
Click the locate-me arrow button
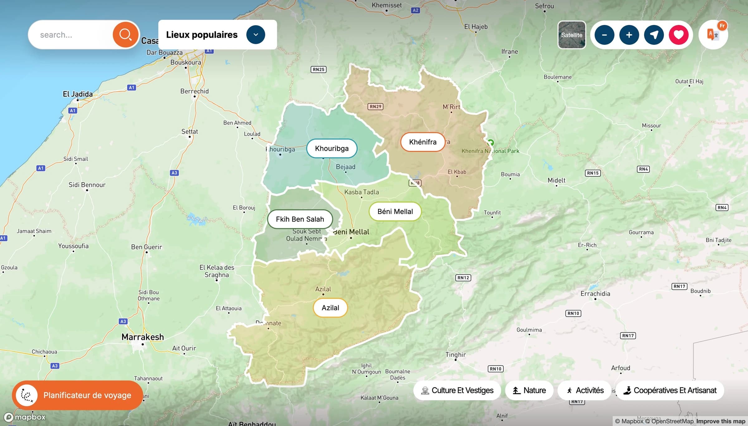click(x=654, y=35)
